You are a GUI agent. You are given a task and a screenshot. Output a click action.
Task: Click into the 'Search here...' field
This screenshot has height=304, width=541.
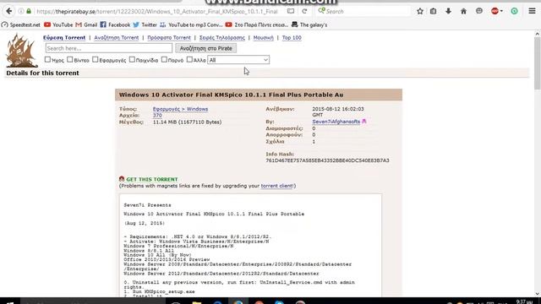tap(109, 48)
